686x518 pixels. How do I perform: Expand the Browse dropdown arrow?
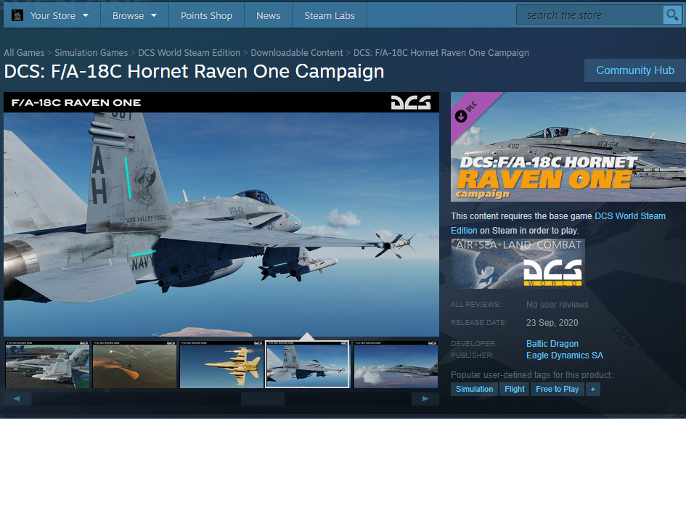pyautogui.click(x=154, y=15)
